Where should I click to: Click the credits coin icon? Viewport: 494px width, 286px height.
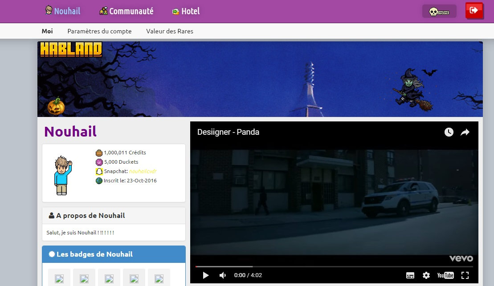click(x=99, y=153)
